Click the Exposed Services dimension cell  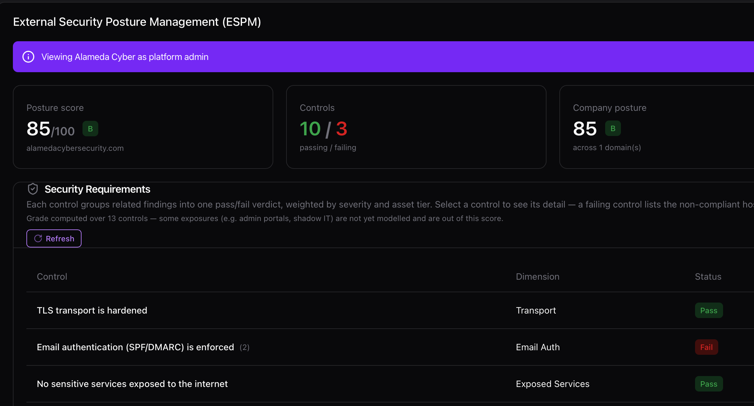point(553,384)
